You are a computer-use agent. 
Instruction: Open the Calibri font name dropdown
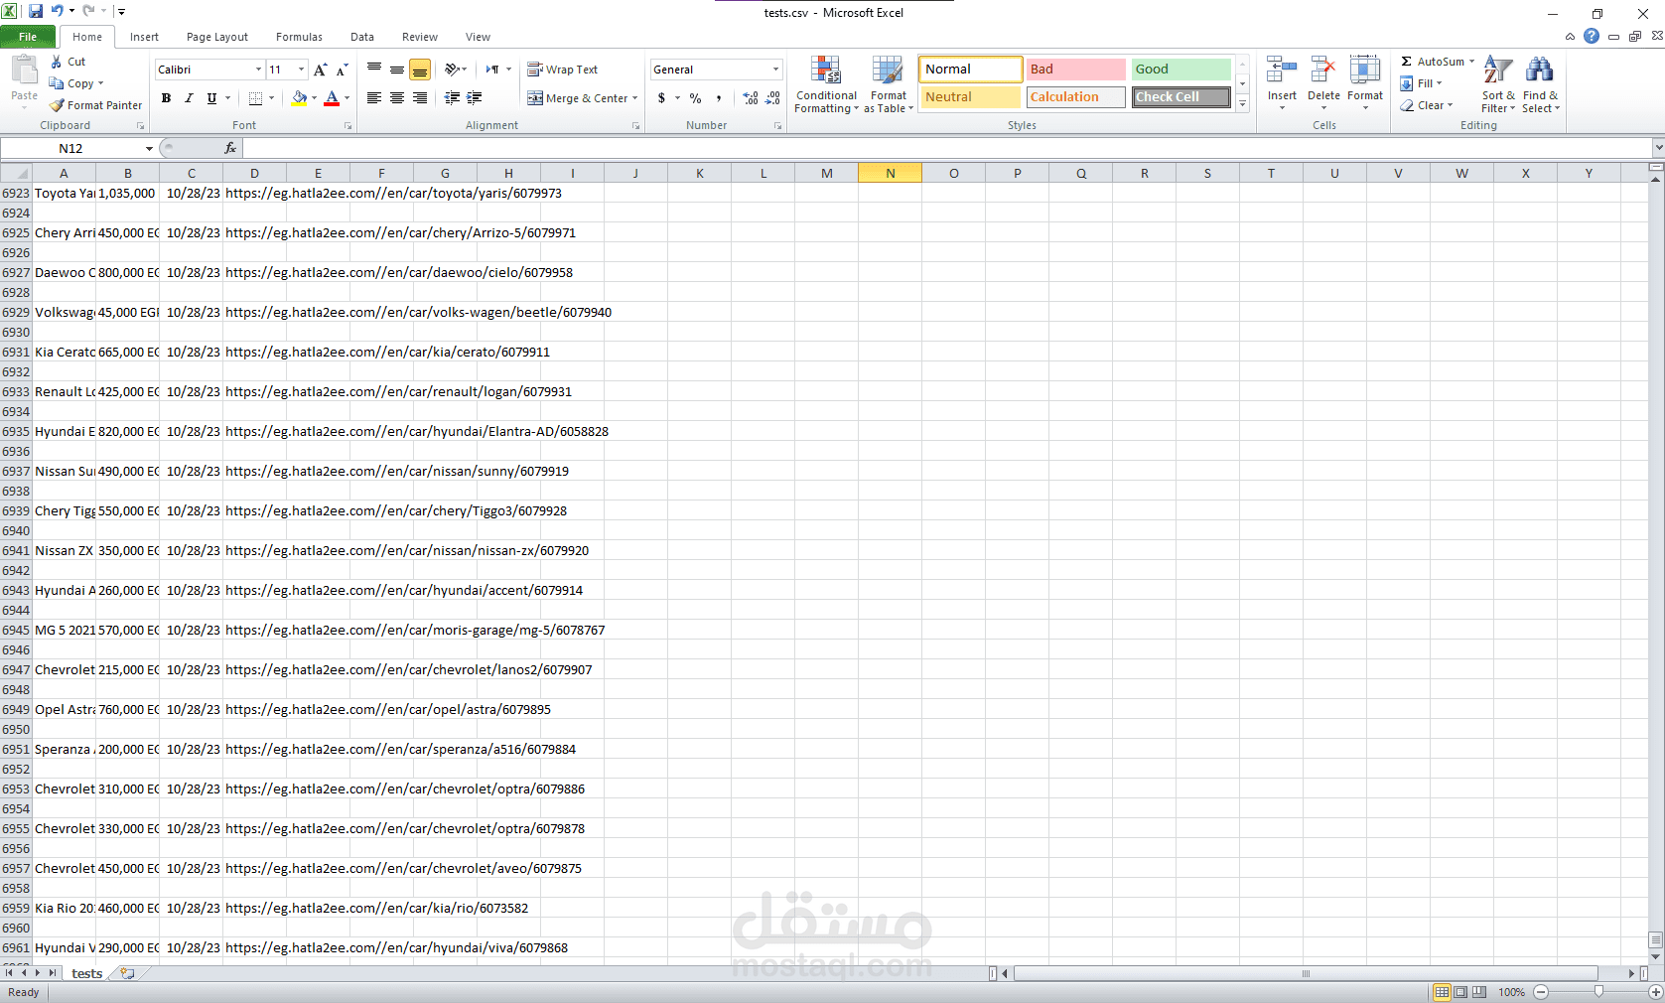[258, 70]
